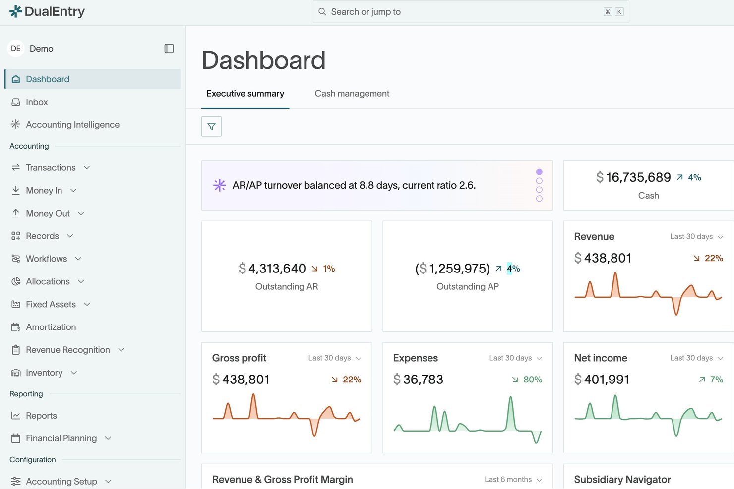Viewport: 734px width, 489px height.
Task: Open the Outstanding AP card
Action: click(468, 276)
